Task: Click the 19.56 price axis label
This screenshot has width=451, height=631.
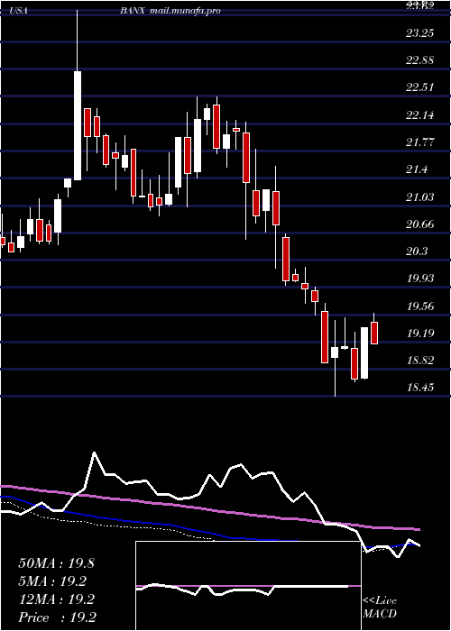Action: (420, 306)
